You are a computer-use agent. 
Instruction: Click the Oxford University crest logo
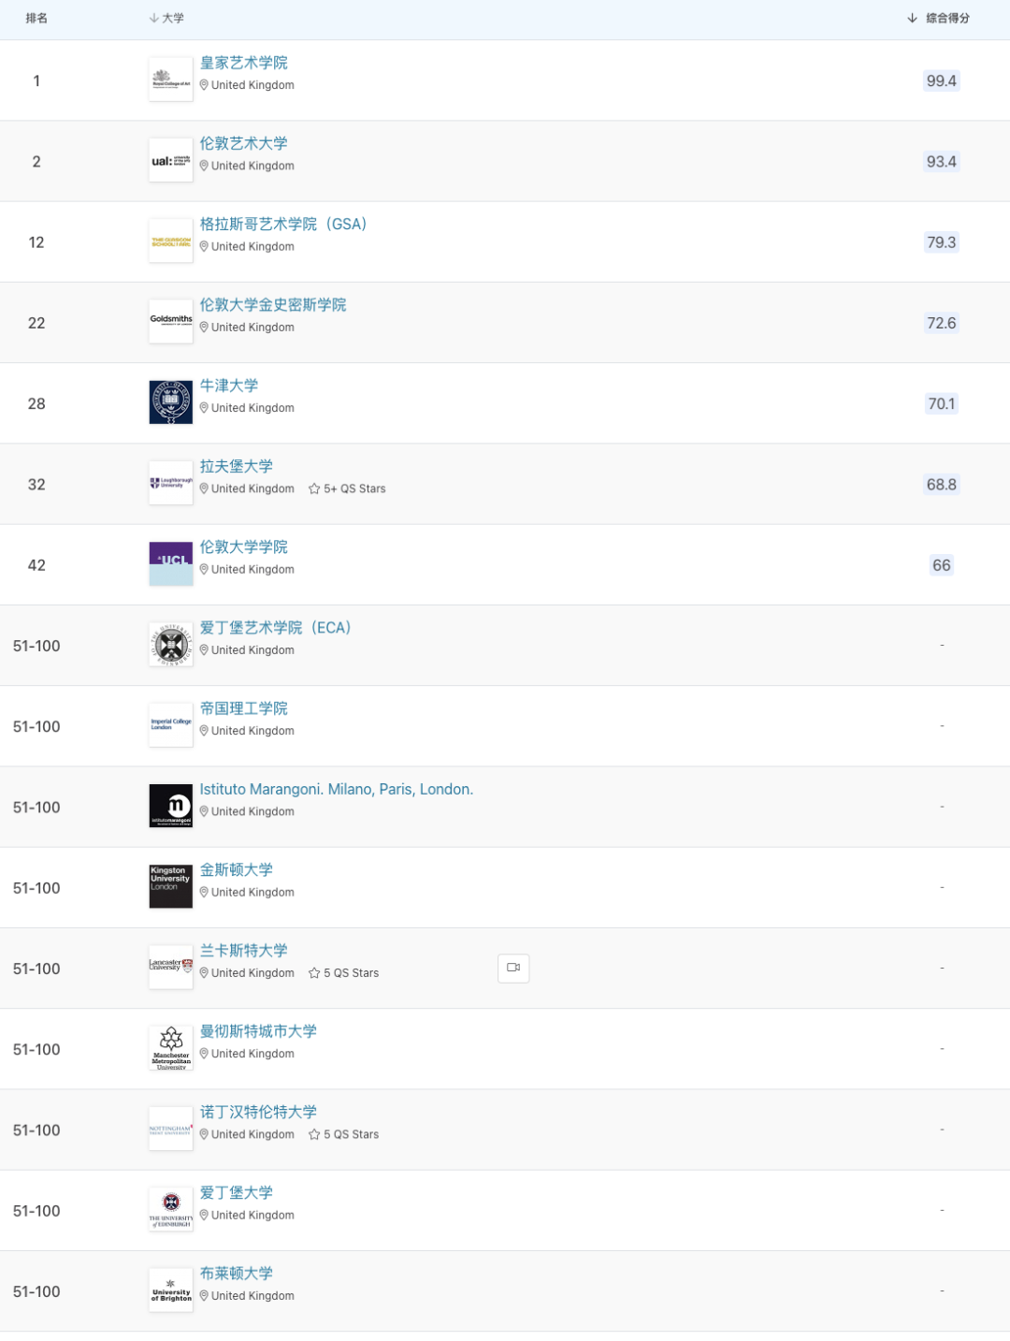pos(171,402)
